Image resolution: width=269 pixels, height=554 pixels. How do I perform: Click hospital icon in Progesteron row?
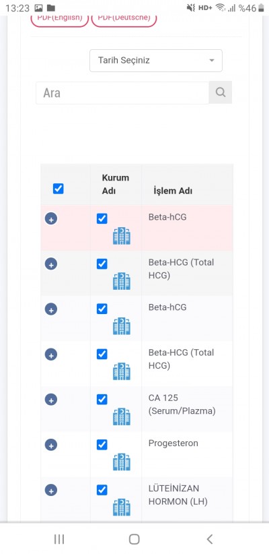click(x=122, y=462)
